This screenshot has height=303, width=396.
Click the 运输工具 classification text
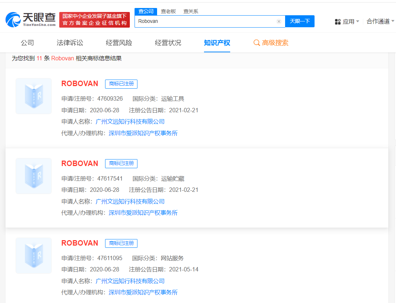click(x=173, y=99)
